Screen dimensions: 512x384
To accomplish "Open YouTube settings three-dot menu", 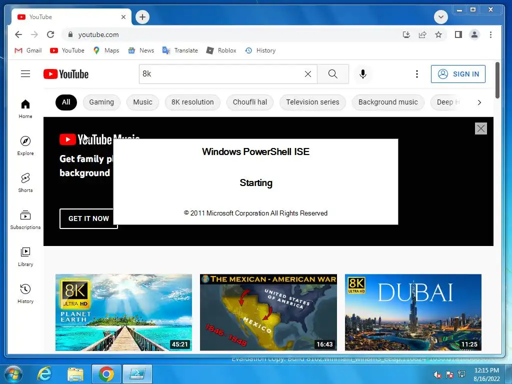I will (416, 74).
